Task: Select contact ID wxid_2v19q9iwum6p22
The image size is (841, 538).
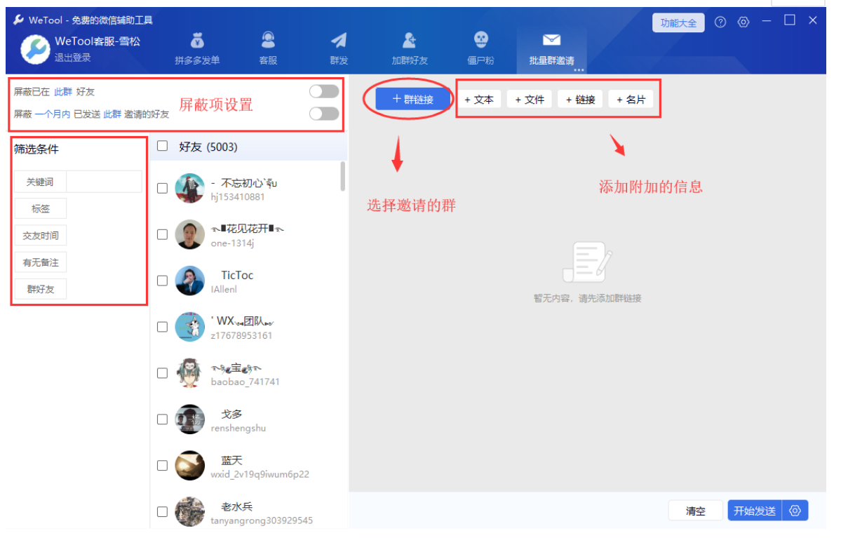Action: 260,475
